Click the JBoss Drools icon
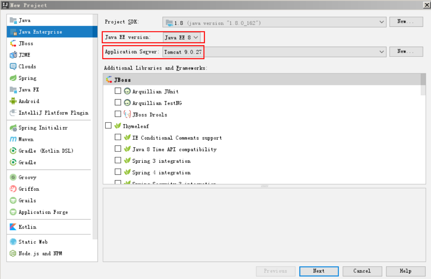 (127, 114)
